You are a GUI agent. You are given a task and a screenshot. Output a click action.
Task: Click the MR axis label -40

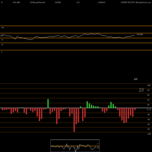(x=148, y=119)
